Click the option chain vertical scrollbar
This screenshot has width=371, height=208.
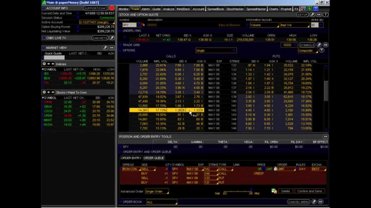coord(326,91)
